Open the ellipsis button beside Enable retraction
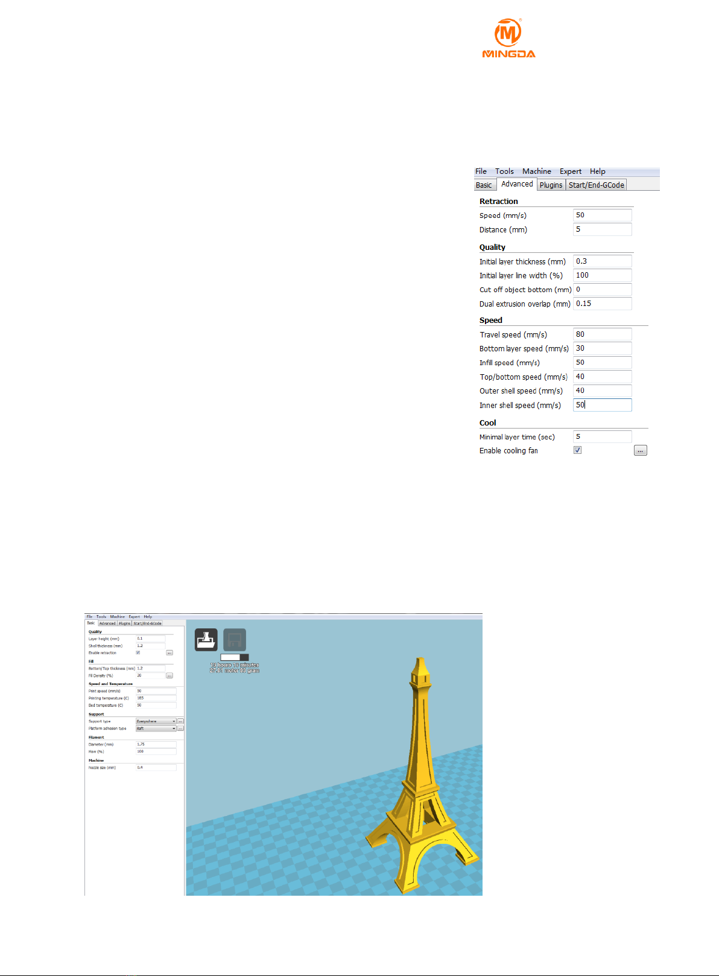Viewport: 719px width, 976px height. point(169,653)
